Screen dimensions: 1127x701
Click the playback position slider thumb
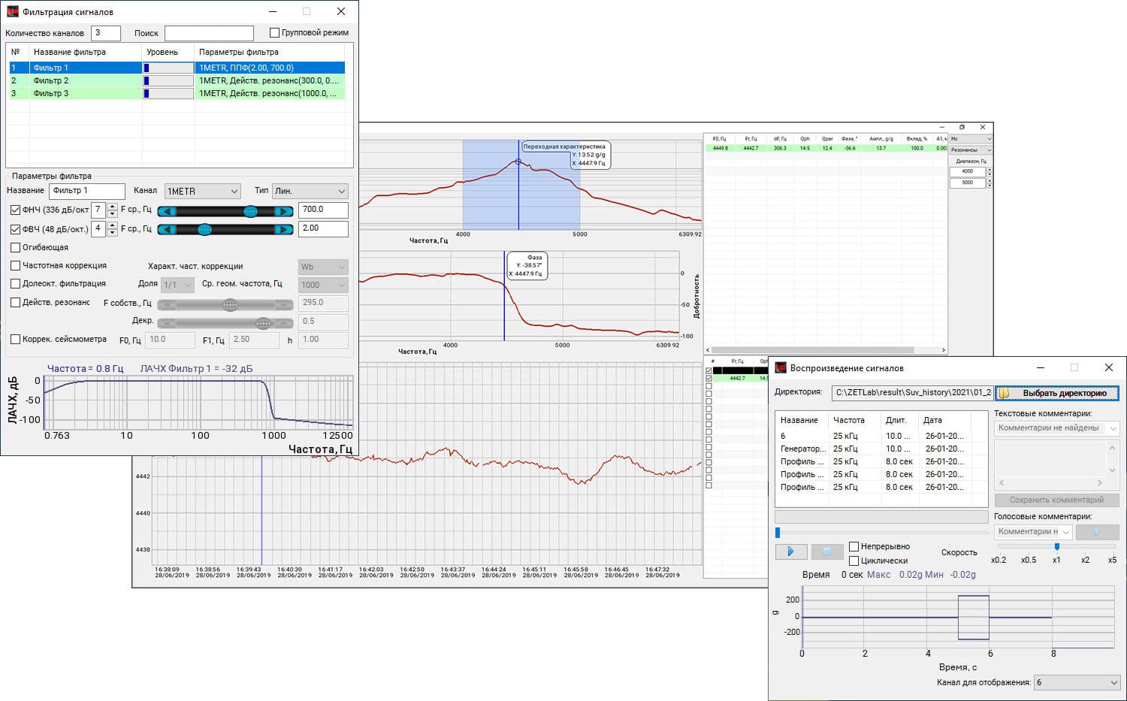click(778, 533)
